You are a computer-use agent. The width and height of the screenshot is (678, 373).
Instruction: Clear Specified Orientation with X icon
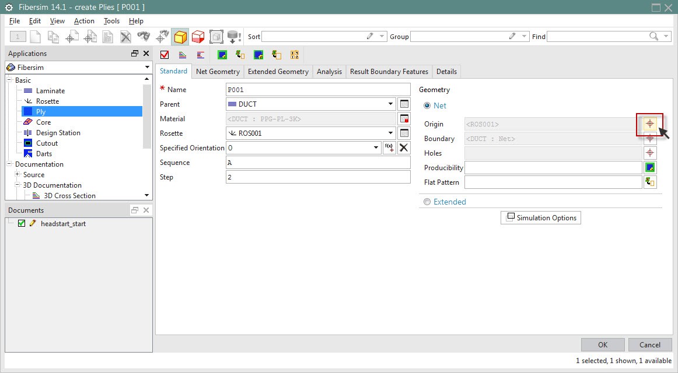pos(404,148)
